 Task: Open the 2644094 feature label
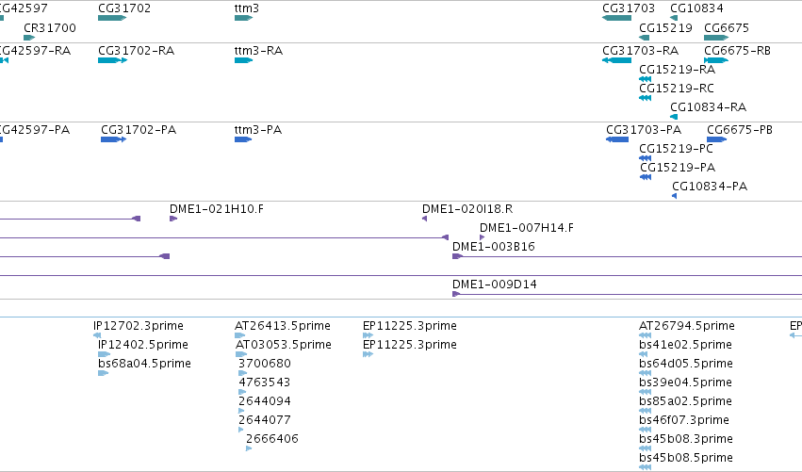coord(265,401)
